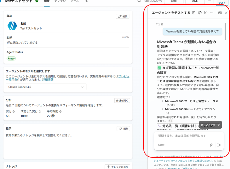Click the citation badge after 復旧を待つしかありません
This screenshot has width=230, height=169.
[x=171, y=121]
